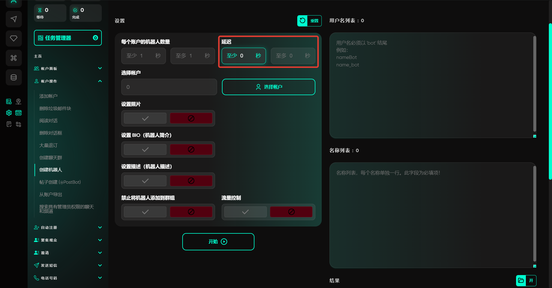This screenshot has width=552, height=288.
Task: Click the reset circular arrow icon
Action: (302, 21)
